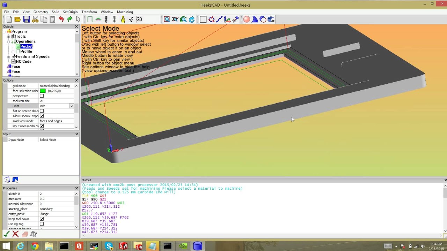Add a Profile operation from the toolbar
The width and height of the screenshot is (447, 251).
tap(90, 20)
